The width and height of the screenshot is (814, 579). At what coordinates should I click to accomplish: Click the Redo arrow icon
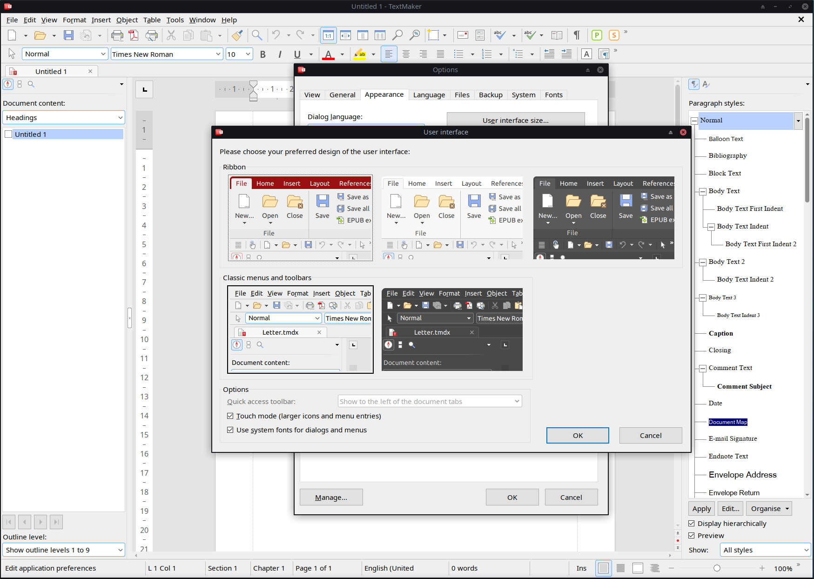click(x=300, y=35)
